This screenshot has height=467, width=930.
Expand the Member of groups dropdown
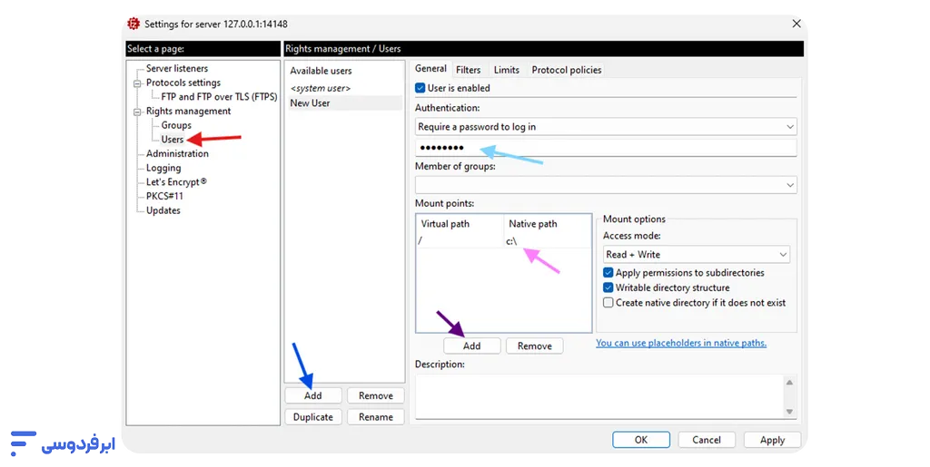tap(606, 185)
